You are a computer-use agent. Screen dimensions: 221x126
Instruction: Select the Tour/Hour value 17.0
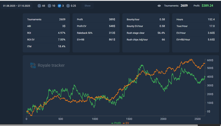tap(212, 26)
